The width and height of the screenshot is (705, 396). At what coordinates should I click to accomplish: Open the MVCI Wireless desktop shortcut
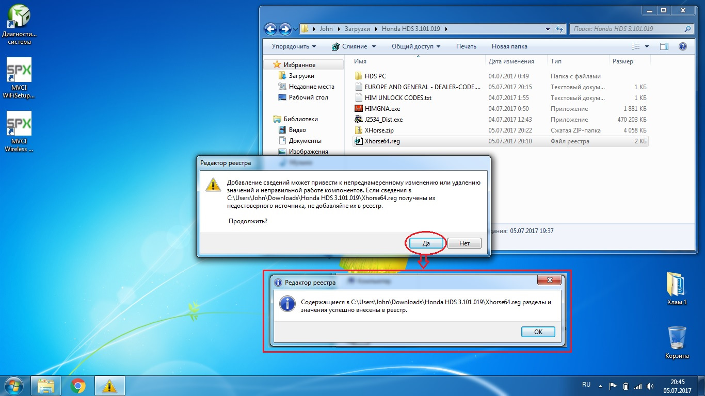tap(19, 131)
